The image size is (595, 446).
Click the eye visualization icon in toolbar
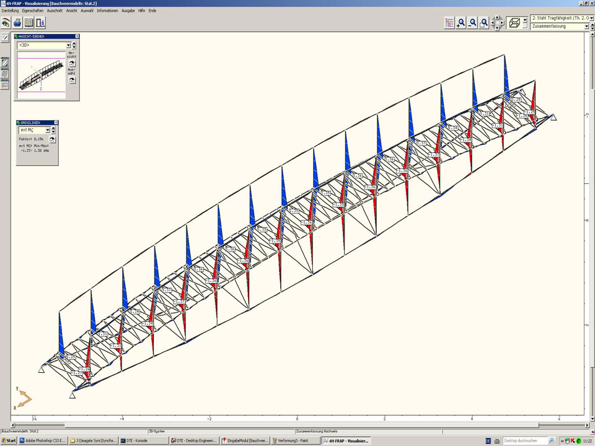[6, 23]
